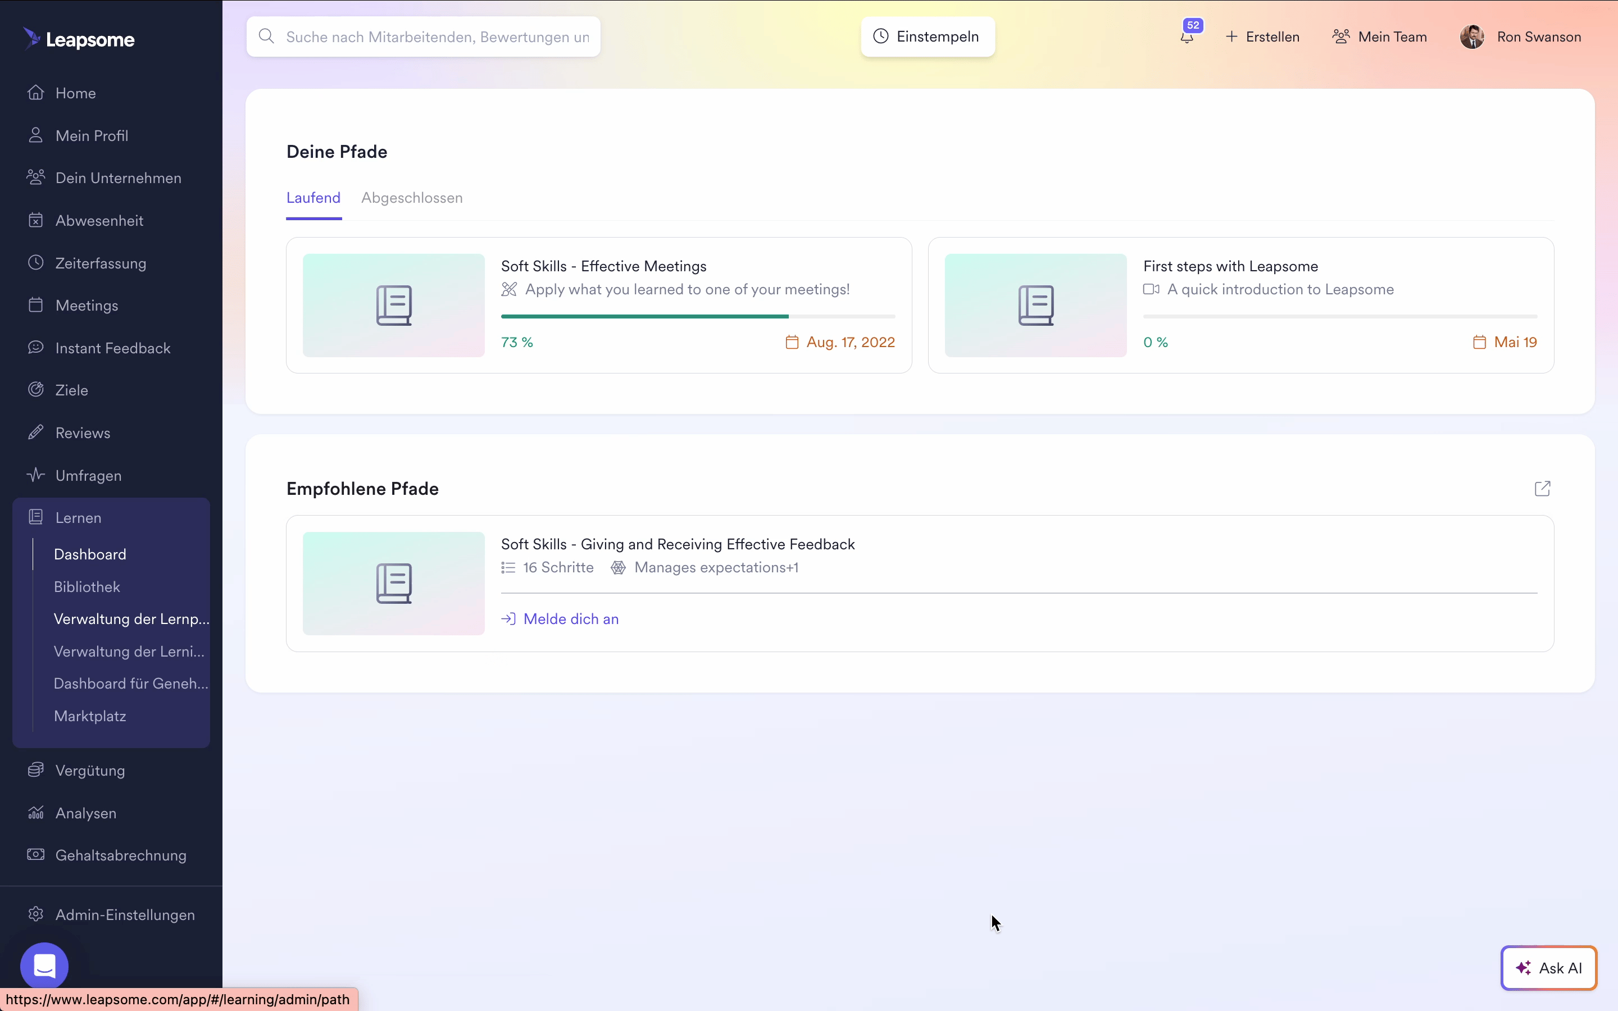Click the Reviews pencil icon
This screenshot has width=1618, height=1011.
35,432
